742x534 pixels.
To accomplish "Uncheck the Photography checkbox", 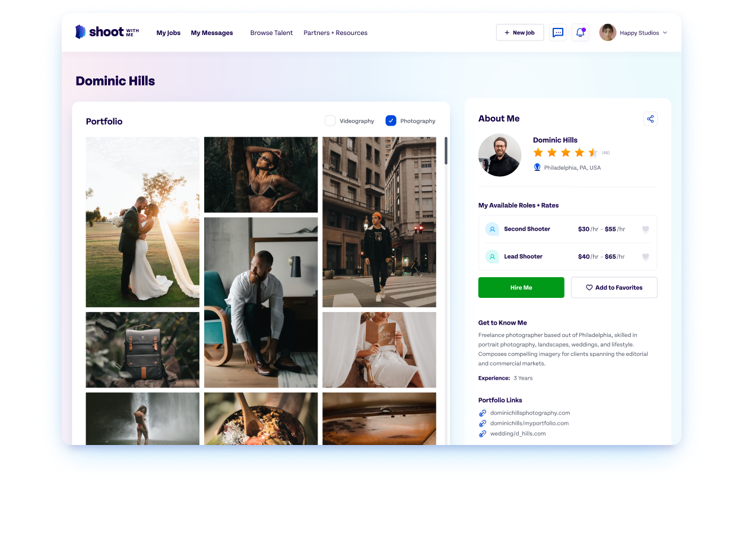I will point(391,120).
